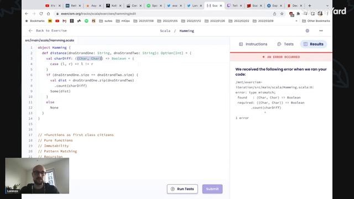Click the .count(charDiff) code on line 8
Image resolution: width=354 pixels, height=199 pixels.
point(70,86)
